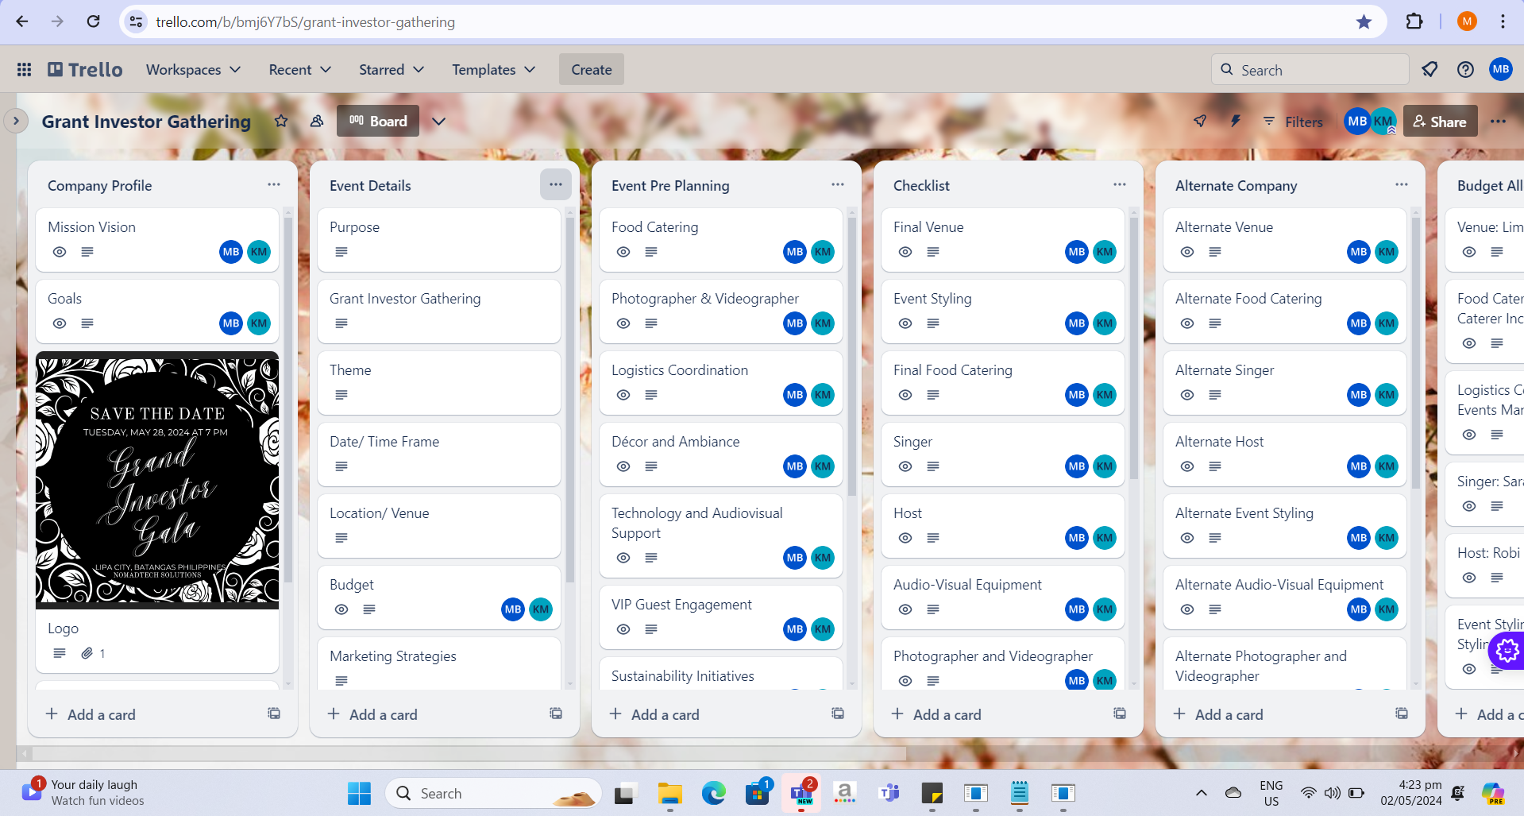This screenshot has height=816, width=1524.
Task: Expand the collapsed left sidebar
Action: click(16, 121)
